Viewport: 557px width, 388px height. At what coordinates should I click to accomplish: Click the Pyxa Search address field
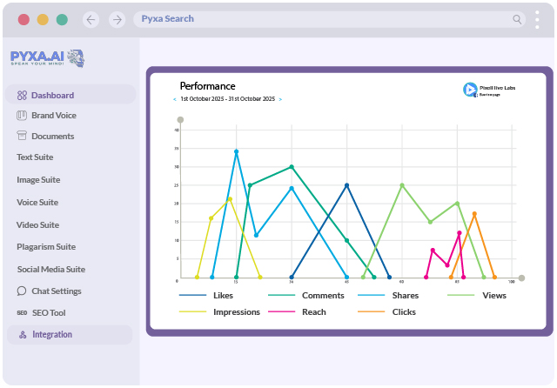pos(329,19)
